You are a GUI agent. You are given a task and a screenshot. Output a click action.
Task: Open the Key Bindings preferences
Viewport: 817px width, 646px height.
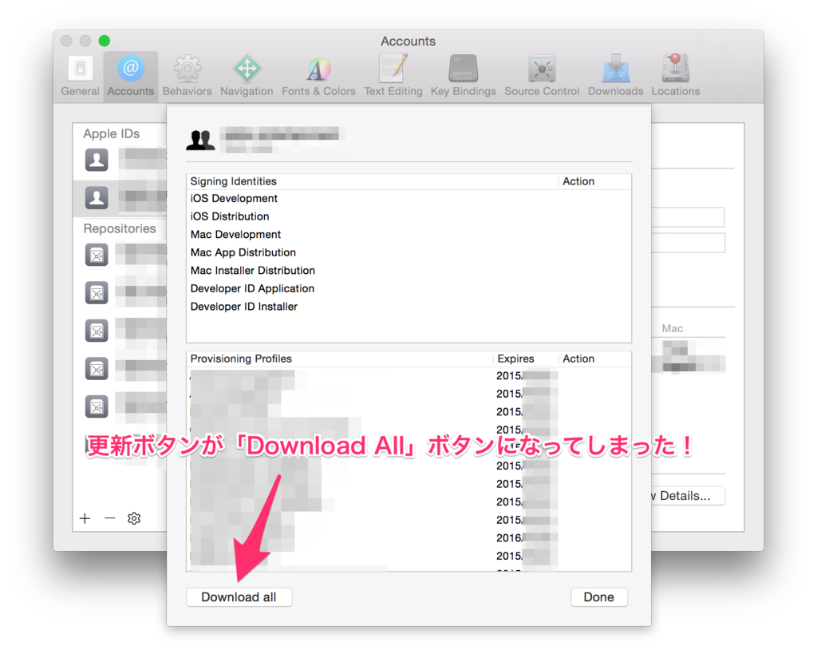463,76
